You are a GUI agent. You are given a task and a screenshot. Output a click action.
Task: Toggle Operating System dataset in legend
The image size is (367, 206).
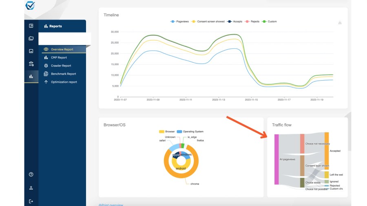[x=190, y=131]
